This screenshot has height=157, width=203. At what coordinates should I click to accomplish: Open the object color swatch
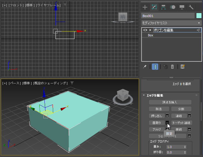pos(199,16)
